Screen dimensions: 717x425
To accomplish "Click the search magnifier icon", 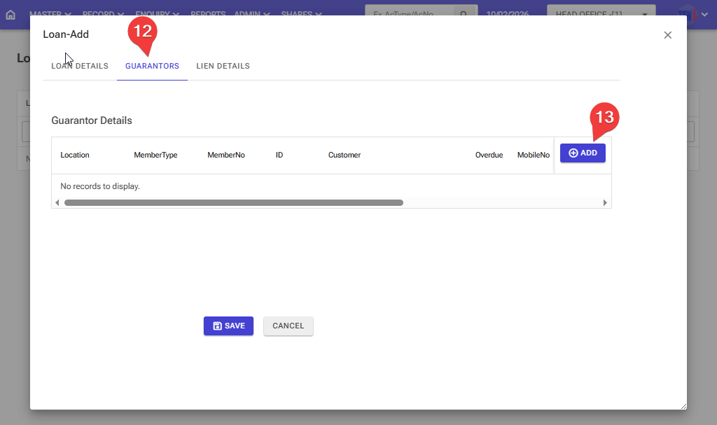I will point(464,14).
